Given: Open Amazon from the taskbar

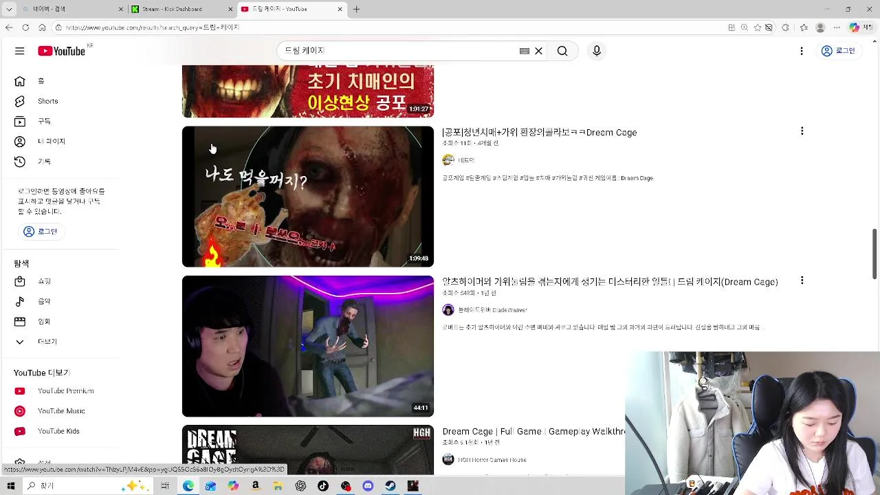Looking at the screenshot, I should pos(256,485).
